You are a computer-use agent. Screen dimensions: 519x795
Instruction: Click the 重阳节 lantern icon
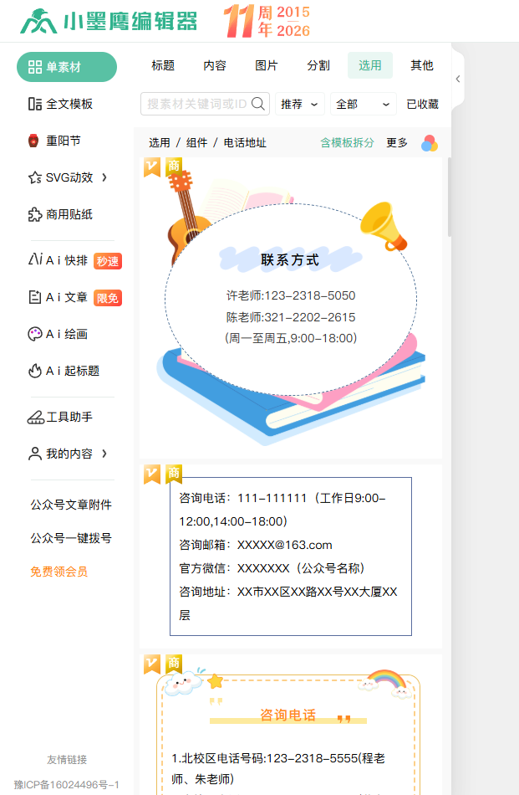click(x=33, y=141)
